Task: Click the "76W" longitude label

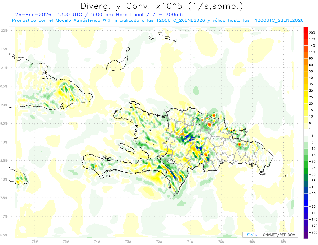Action: [35, 242]
